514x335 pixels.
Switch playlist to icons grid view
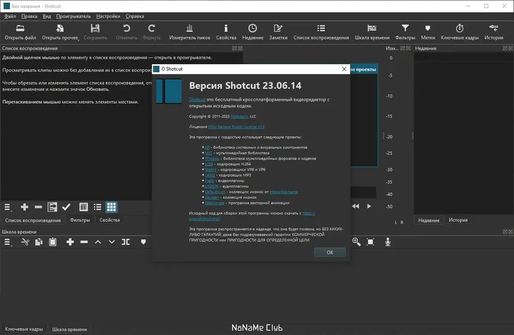(x=111, y=207)
